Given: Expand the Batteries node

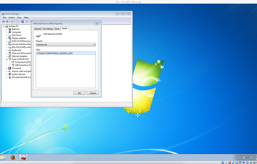Looking at the screenshot, I should point(7,29).
